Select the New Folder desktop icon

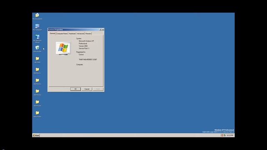tap(37, 114)
